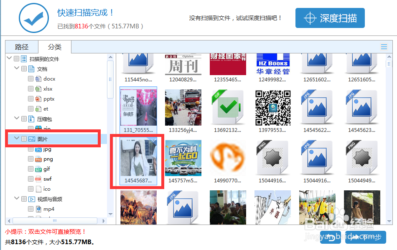
Task: Check the 扫描到的文件 checkbox
Action: click(17, 59)
